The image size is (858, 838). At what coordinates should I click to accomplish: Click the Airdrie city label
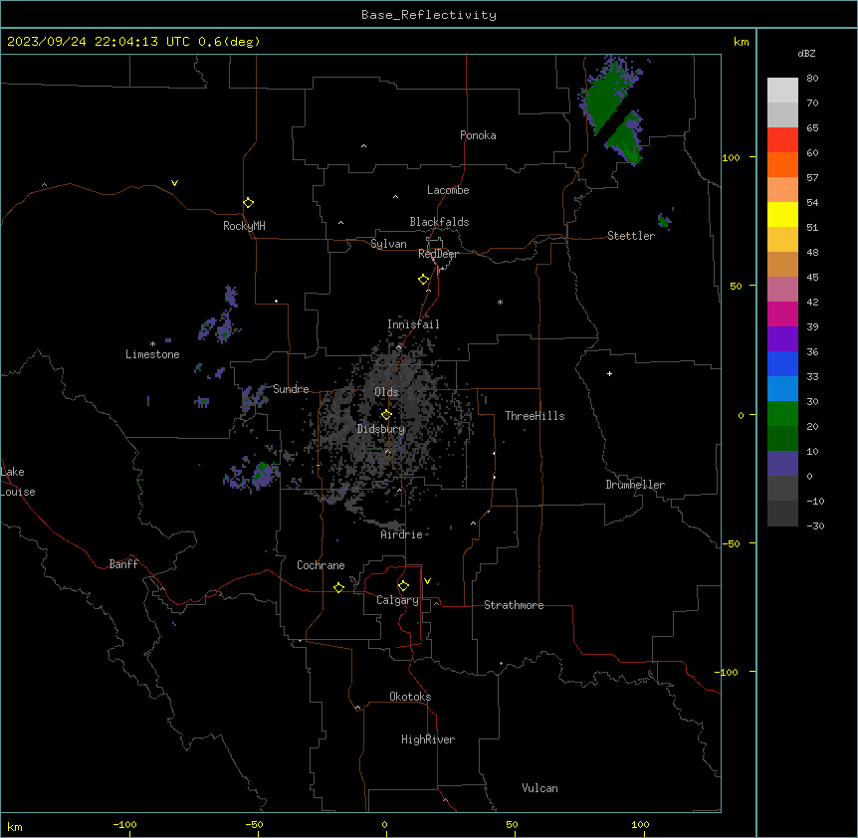[x=402, y=534]
